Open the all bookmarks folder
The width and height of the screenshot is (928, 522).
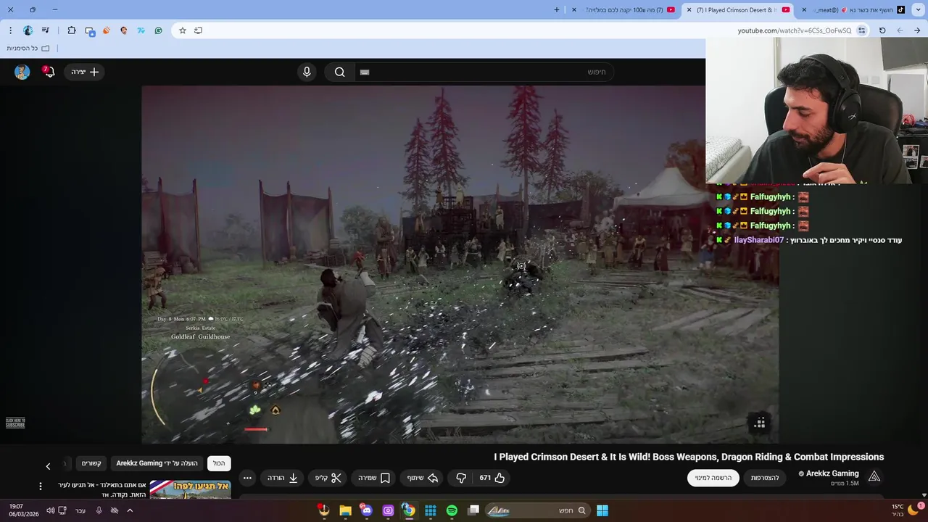(28, 48)
